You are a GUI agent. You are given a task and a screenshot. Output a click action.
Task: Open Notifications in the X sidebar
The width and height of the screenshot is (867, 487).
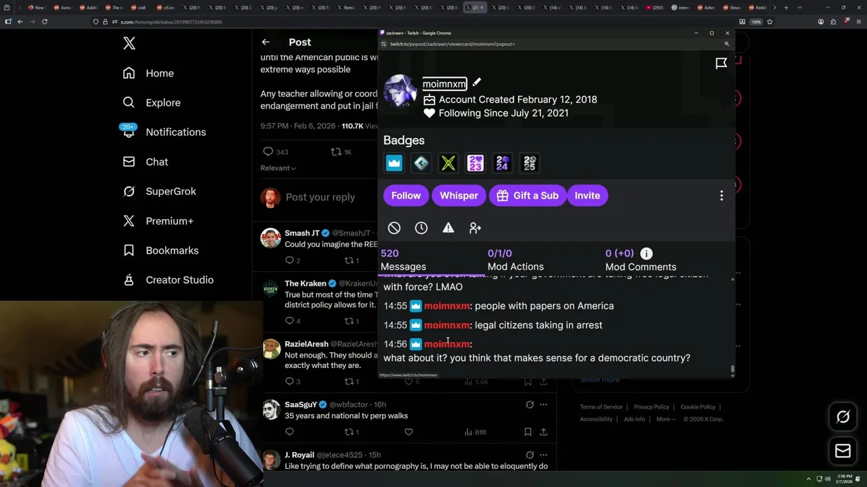pyautogui.click(x=163, y=132)
